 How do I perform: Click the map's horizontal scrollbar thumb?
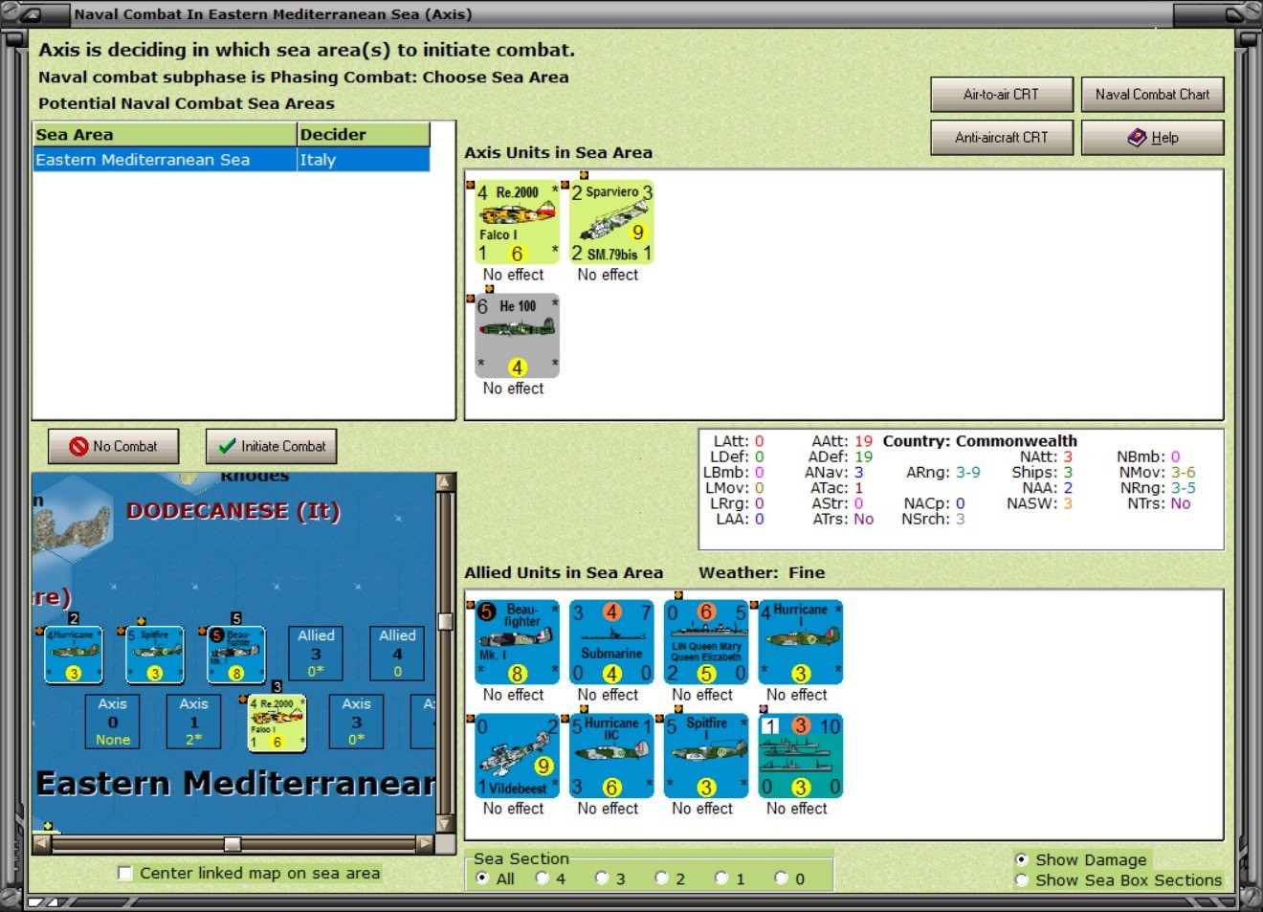point(233,844)
